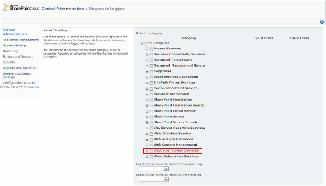Open Configuration Wizards
Image resolution: width=326 pixels, height=186 pixels.
(19, 82)
